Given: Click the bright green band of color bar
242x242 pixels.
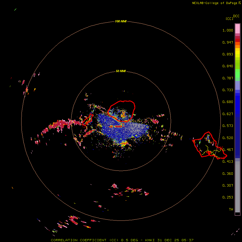Looking at the screenshot, I should click(237, 73).
